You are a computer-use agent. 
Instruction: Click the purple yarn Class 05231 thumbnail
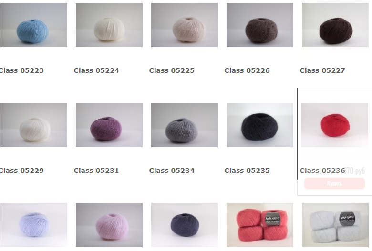click(x=109, y=125)
